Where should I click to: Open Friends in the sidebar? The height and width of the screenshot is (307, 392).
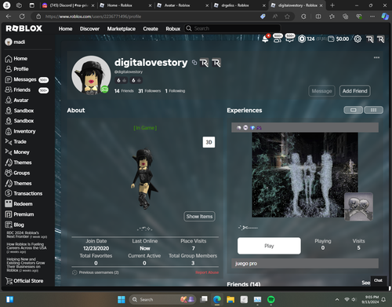coord(27,90)
